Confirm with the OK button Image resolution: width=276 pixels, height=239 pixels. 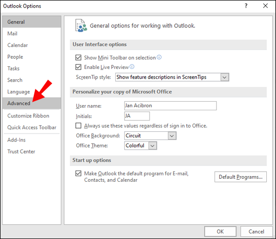click(x=220, y=231)
